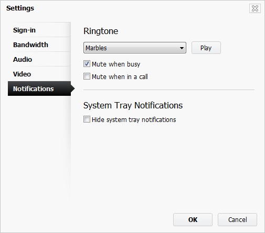Click the 'Hide system tray notifications' label text
The width and height of the screenshot is (265, 233).
coord(134,120)
